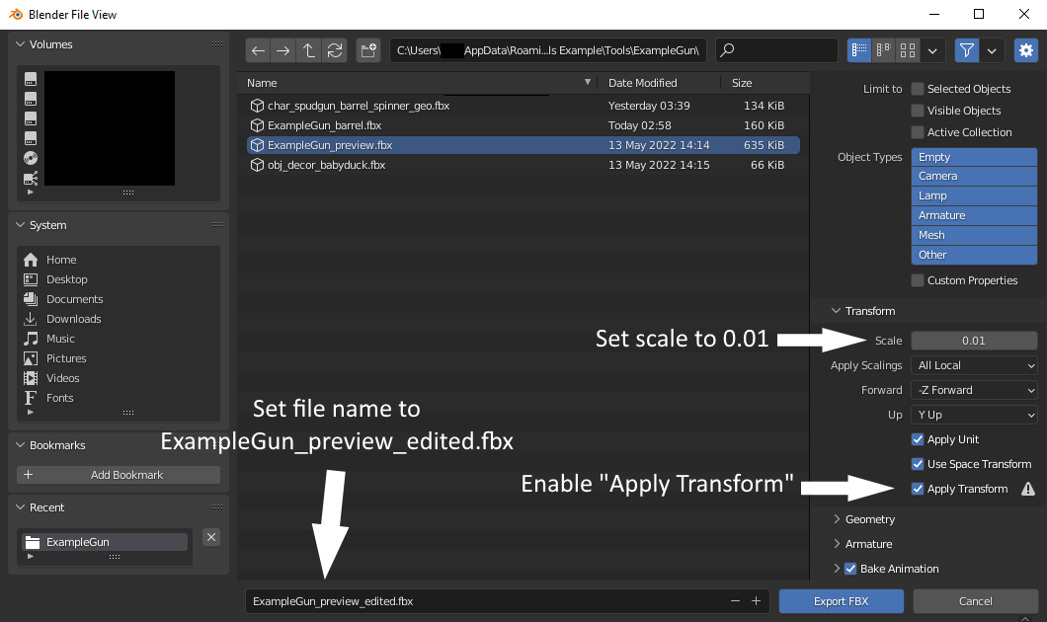Collapse the Bookmarks panel
Screen dimensions: 1047x622
(x=20, y=445)
